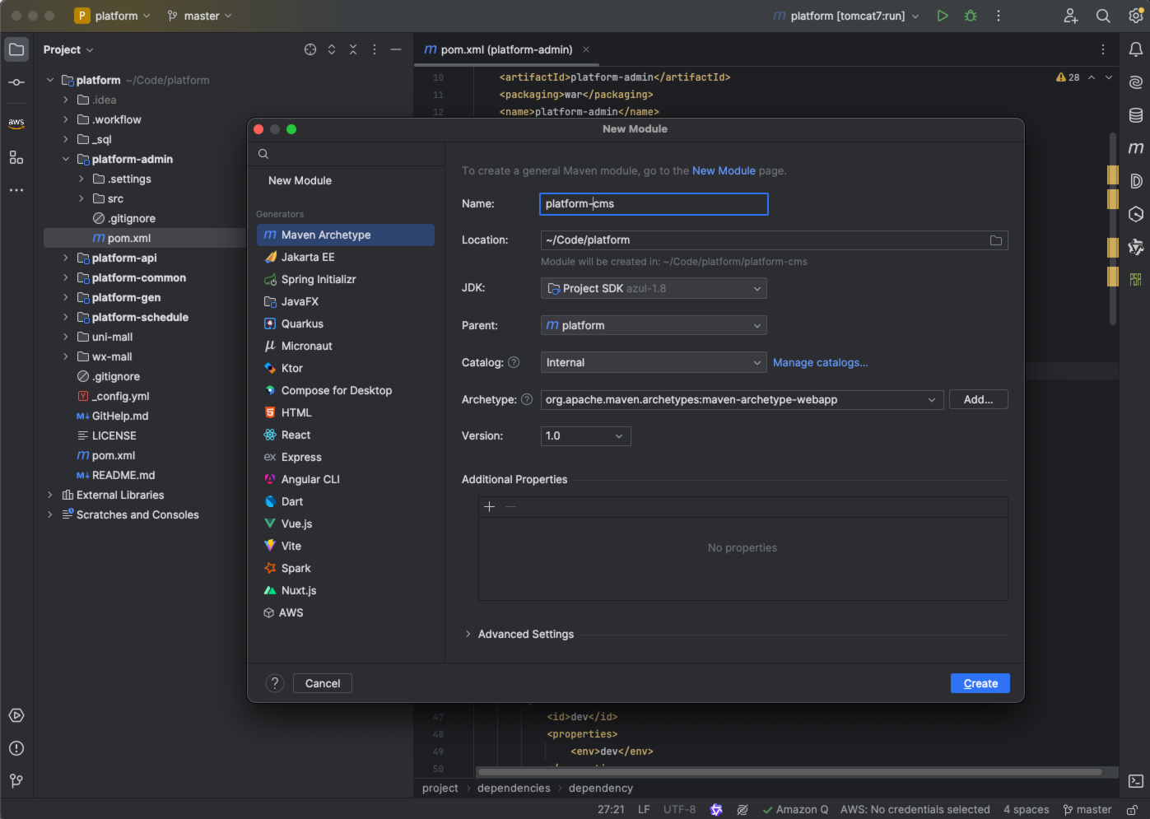The image size is (1150, 819).
Task: Select platform-schedule in Project tree
Action: (140, 317)
